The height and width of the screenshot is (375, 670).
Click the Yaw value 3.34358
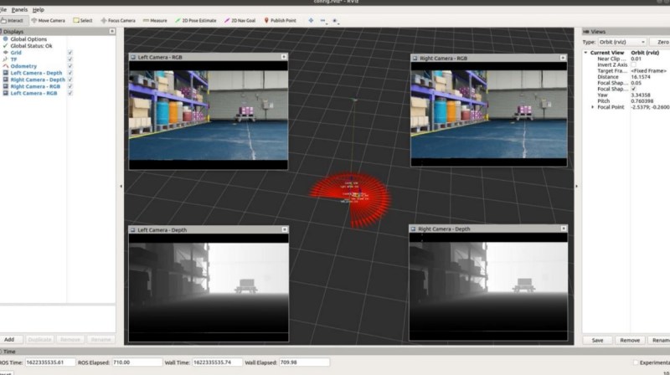(641, 95)
